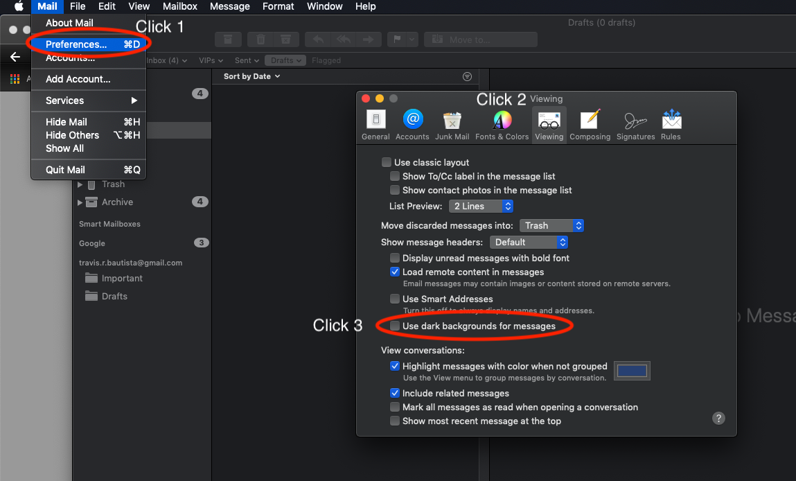The image size is (796, 481).
Task: Open the Window menu in menu bar
Action: pos(324,6)
